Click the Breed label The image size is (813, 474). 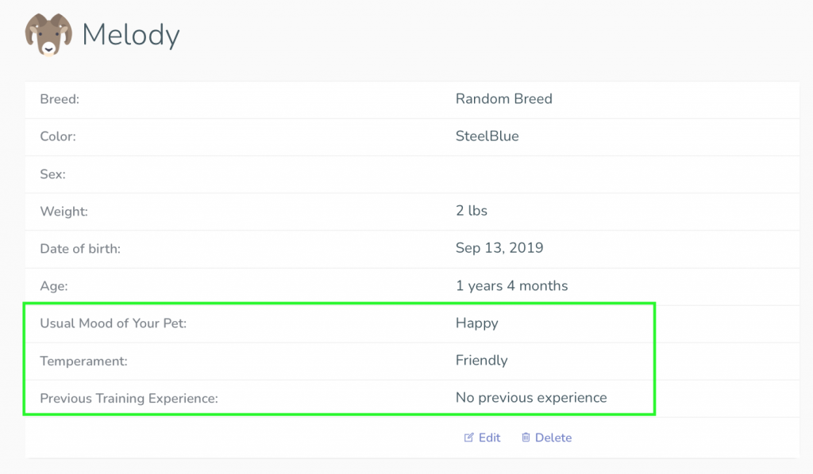click(60, 99)
